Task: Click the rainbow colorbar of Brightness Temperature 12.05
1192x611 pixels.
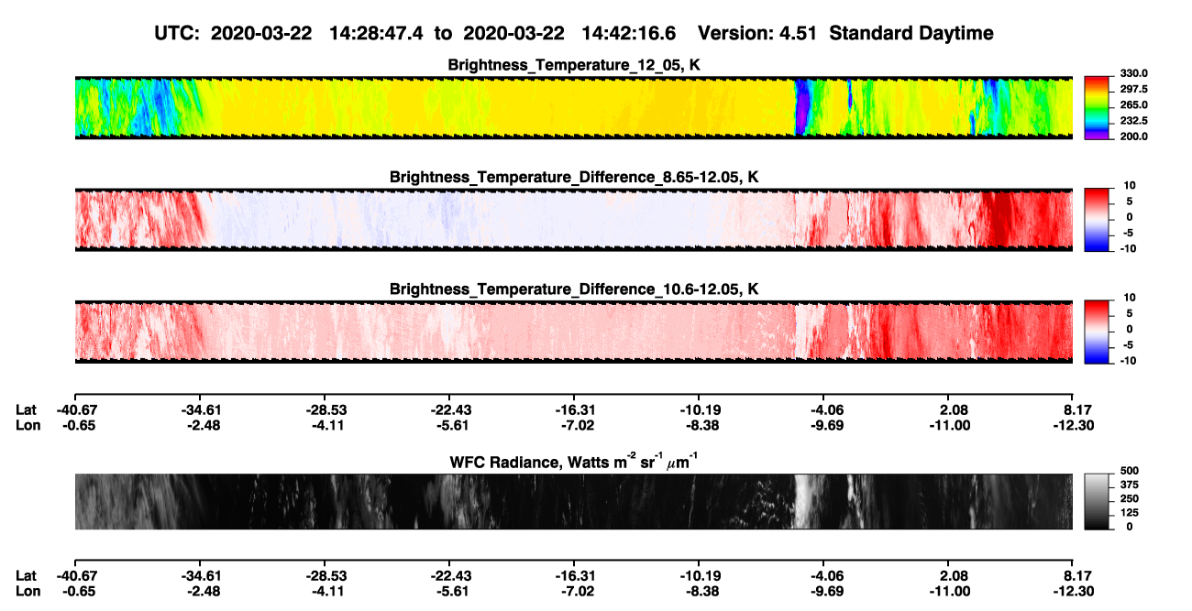Action: click(x=1098, y=107)
